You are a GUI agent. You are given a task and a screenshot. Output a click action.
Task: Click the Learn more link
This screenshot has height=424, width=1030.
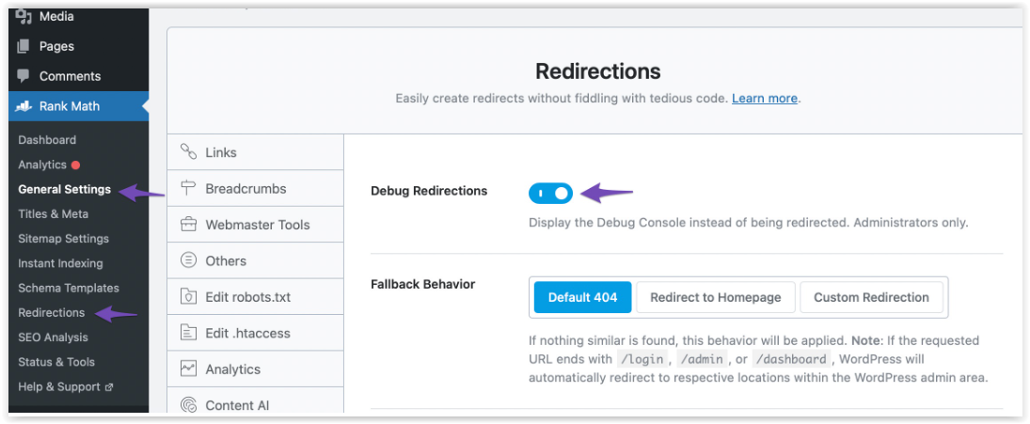tap(765, 99)
